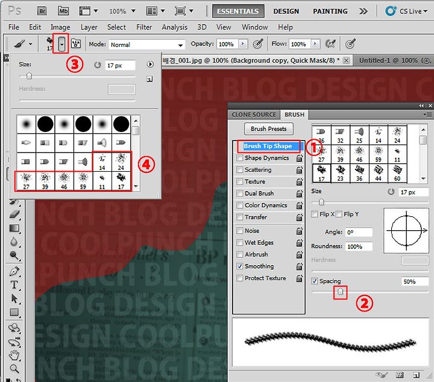Select the Brush Tip Shape option
Image resolution: width=434 pixels, height=382 pixels.
pos(268,146)
